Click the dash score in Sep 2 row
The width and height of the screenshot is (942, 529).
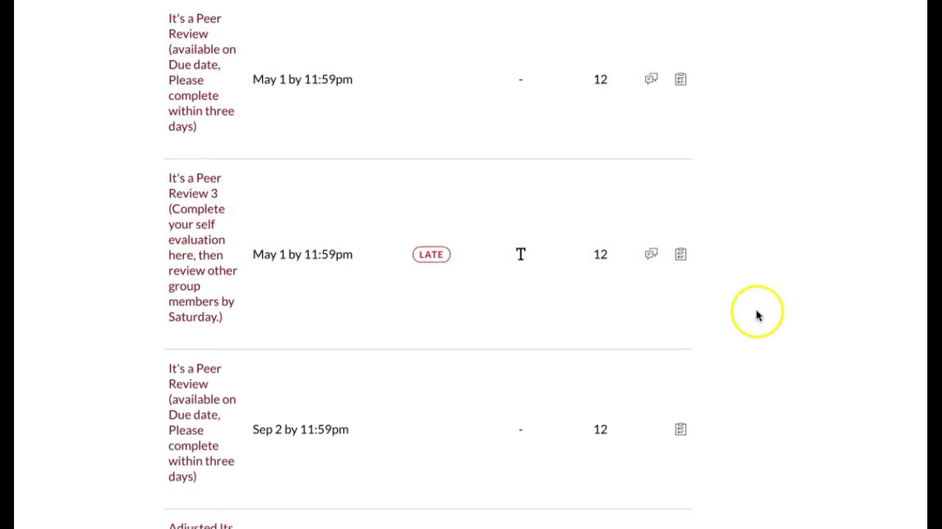520,429
